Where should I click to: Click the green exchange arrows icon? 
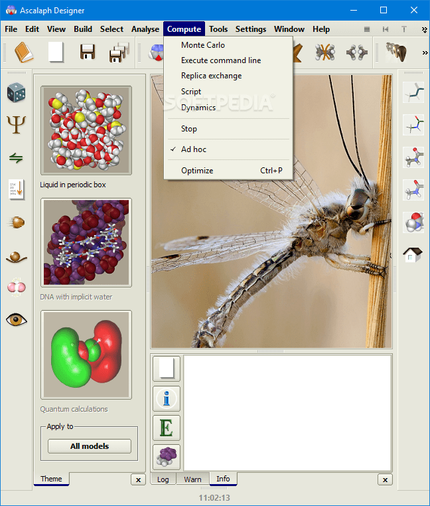click(16, 158)
